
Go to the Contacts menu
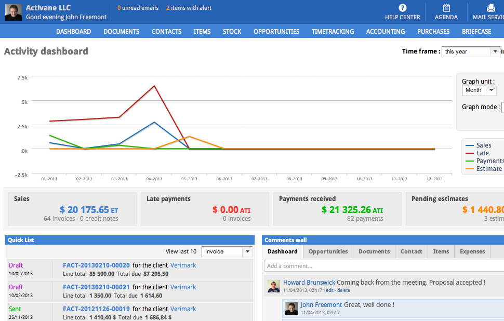pos(166,32)
